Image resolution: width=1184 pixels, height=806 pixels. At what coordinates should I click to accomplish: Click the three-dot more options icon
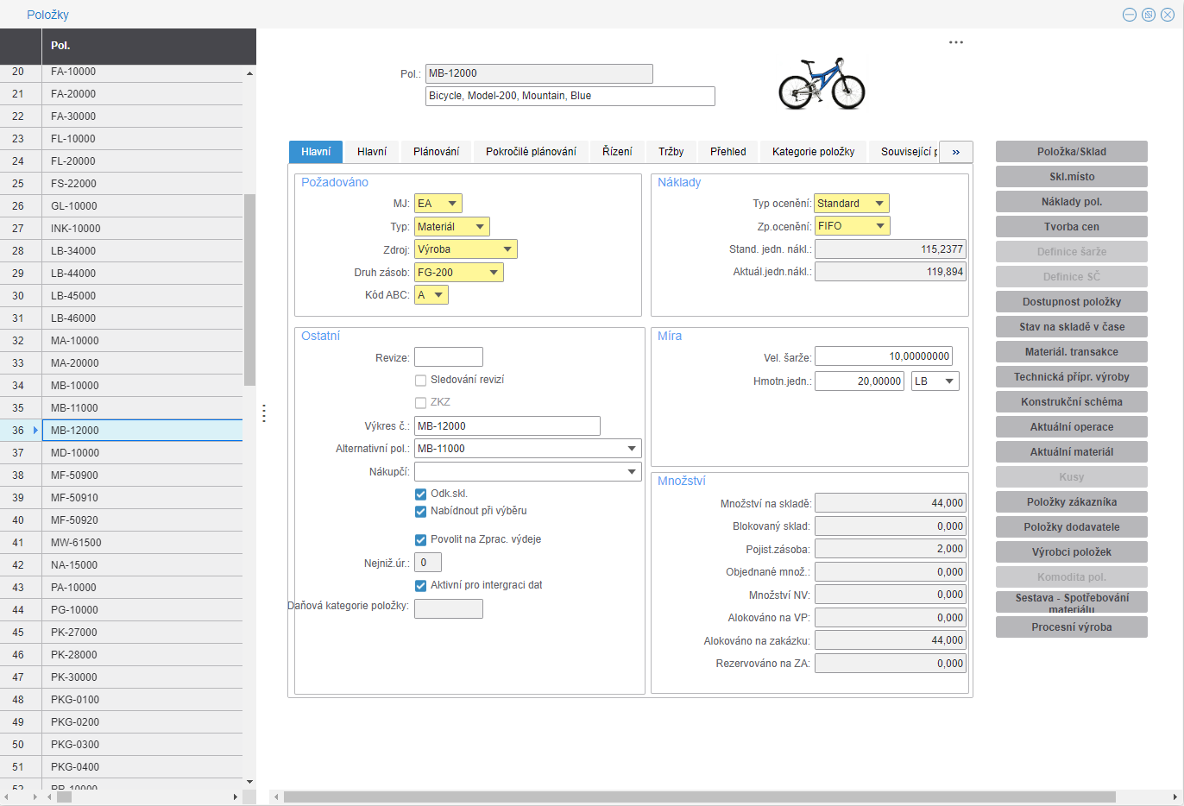[955, 42]
